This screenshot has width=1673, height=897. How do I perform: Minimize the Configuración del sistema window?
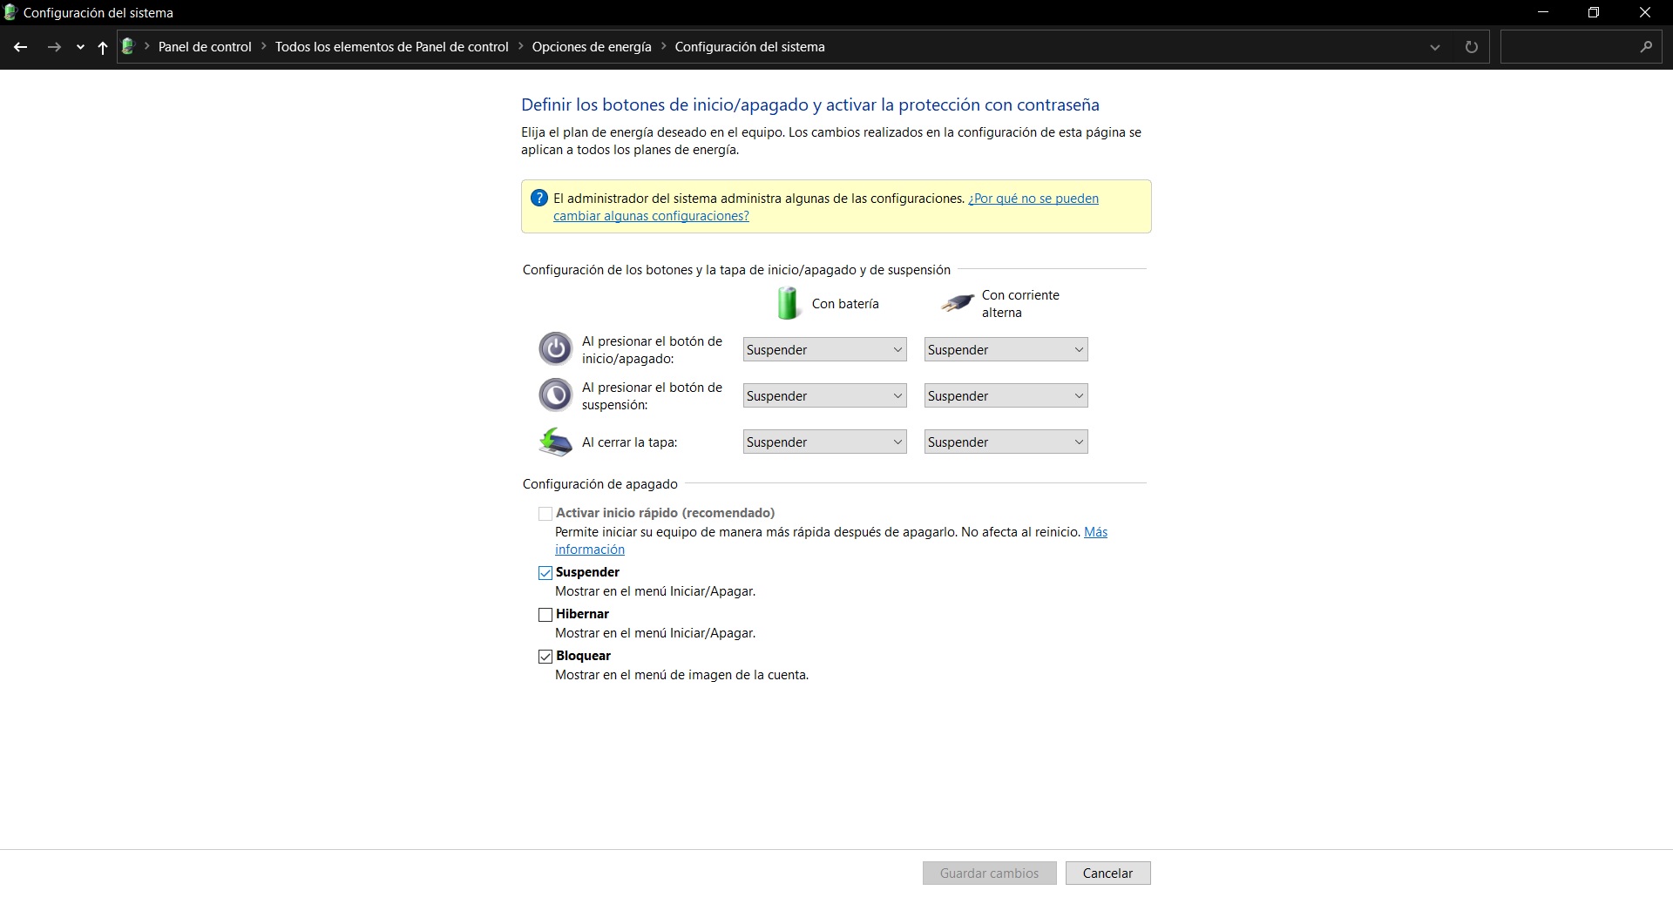pos(1543,13)
